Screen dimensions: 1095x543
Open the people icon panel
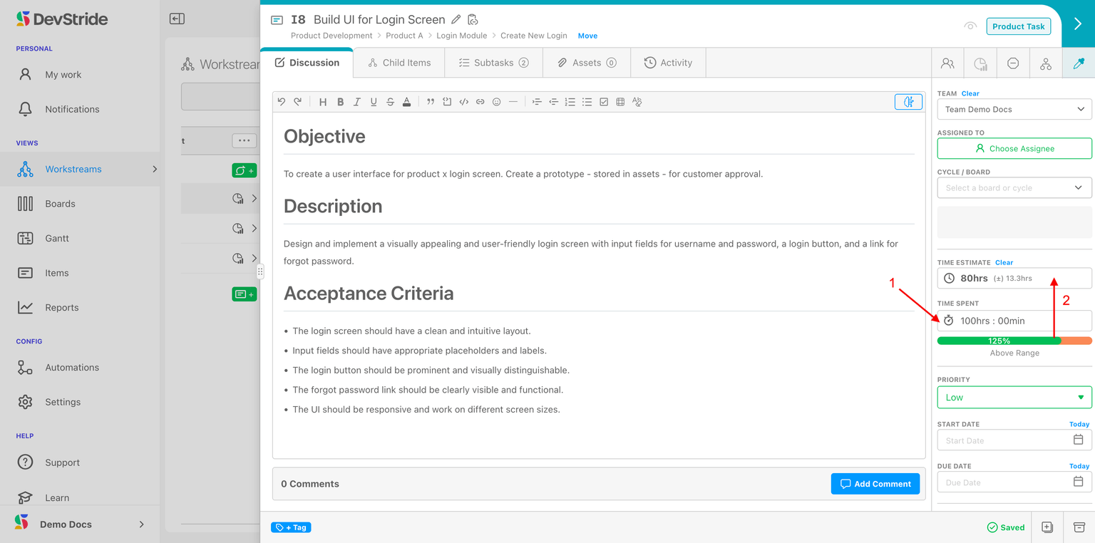pos(947,63)
